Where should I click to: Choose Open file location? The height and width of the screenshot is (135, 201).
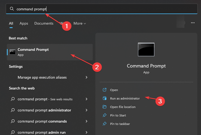tap(123, 107)
